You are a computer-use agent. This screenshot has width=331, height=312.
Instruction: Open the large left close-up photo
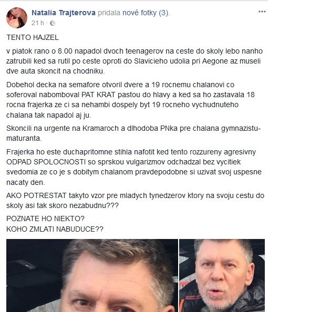pyautogui.click(x=92, y=275)
